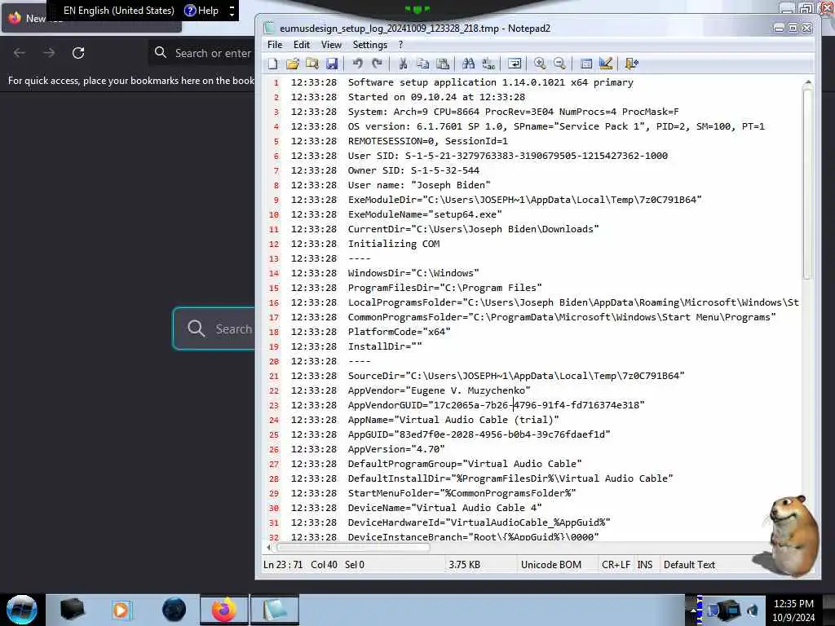835x626 pixels.
Task: Click the WindowsDir="C:\Windows" line
Action: (x=413, y=273)
